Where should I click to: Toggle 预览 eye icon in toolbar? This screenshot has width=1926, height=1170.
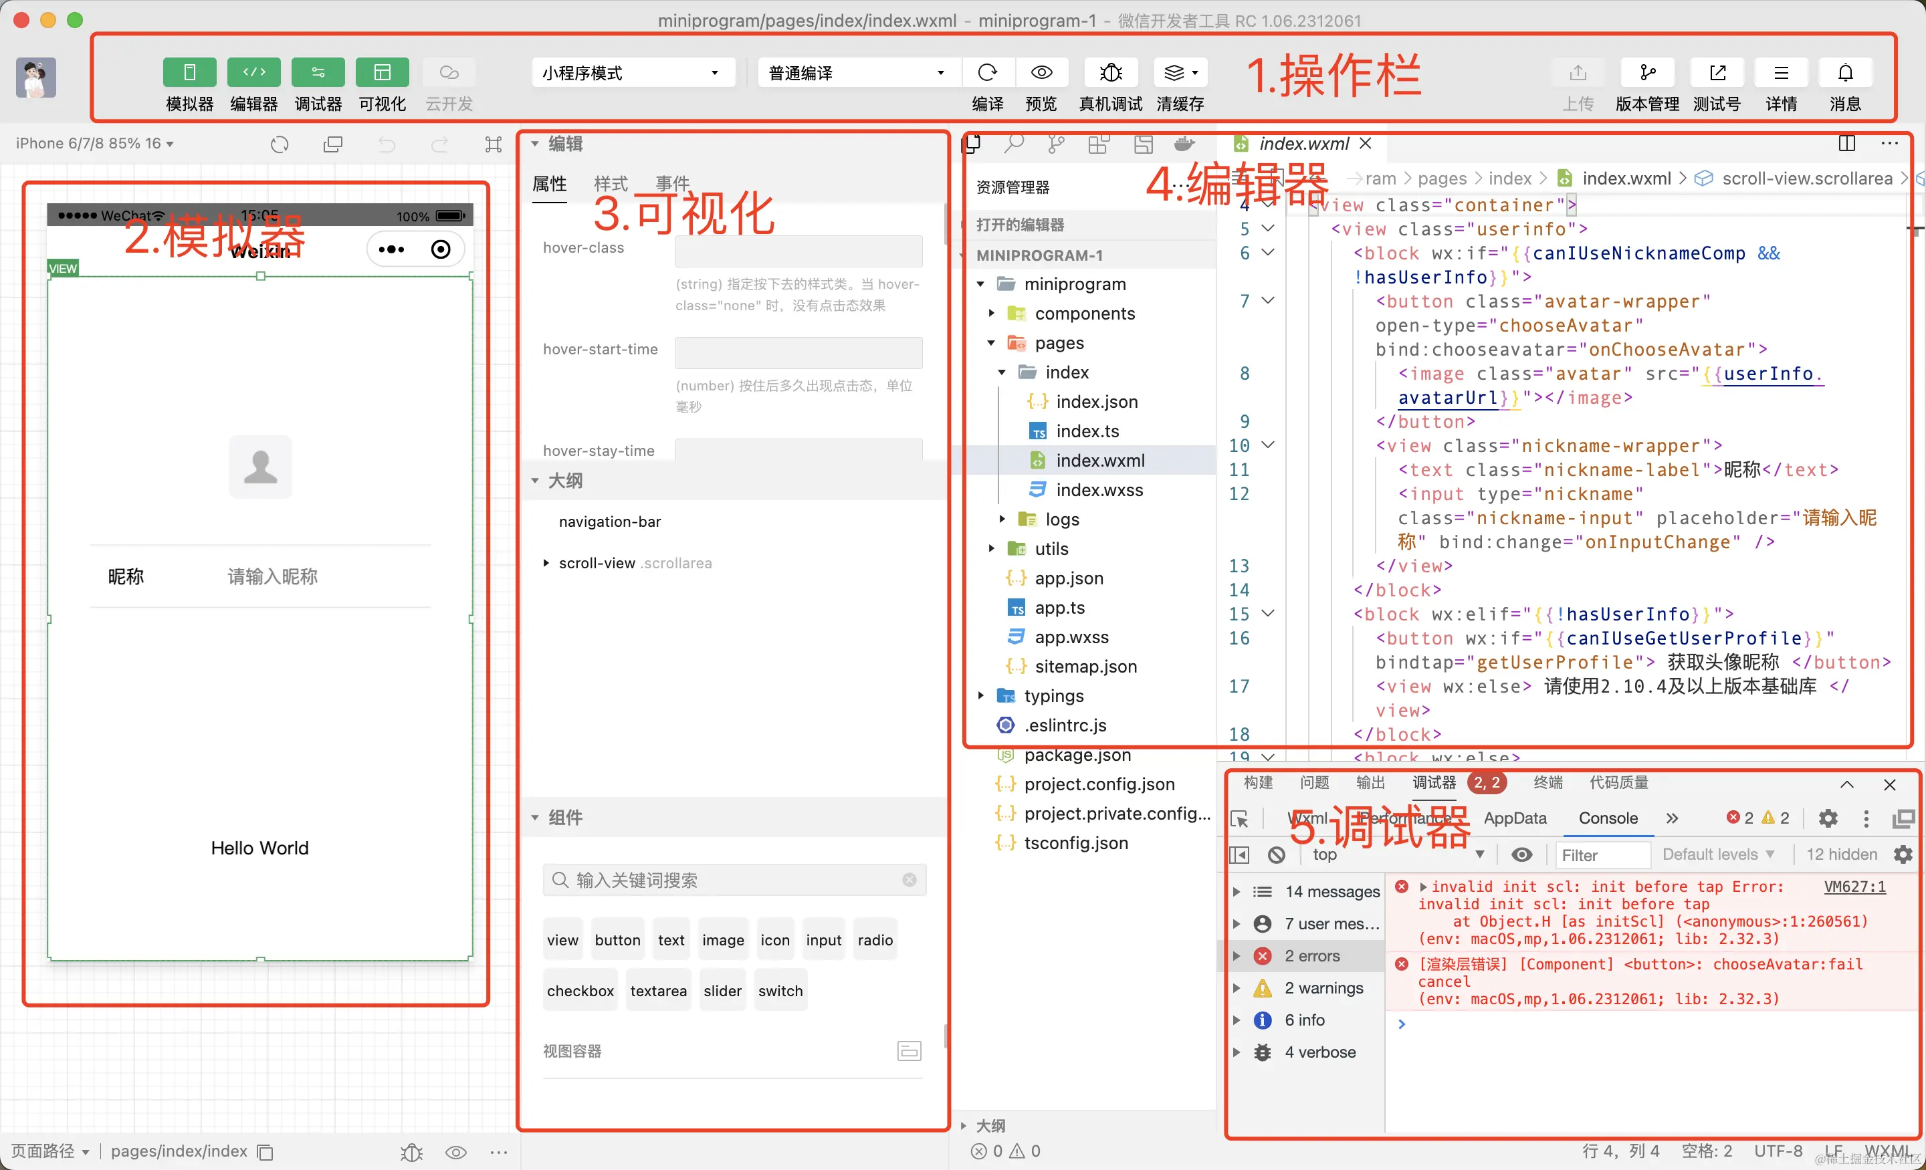coord(1041,73)
